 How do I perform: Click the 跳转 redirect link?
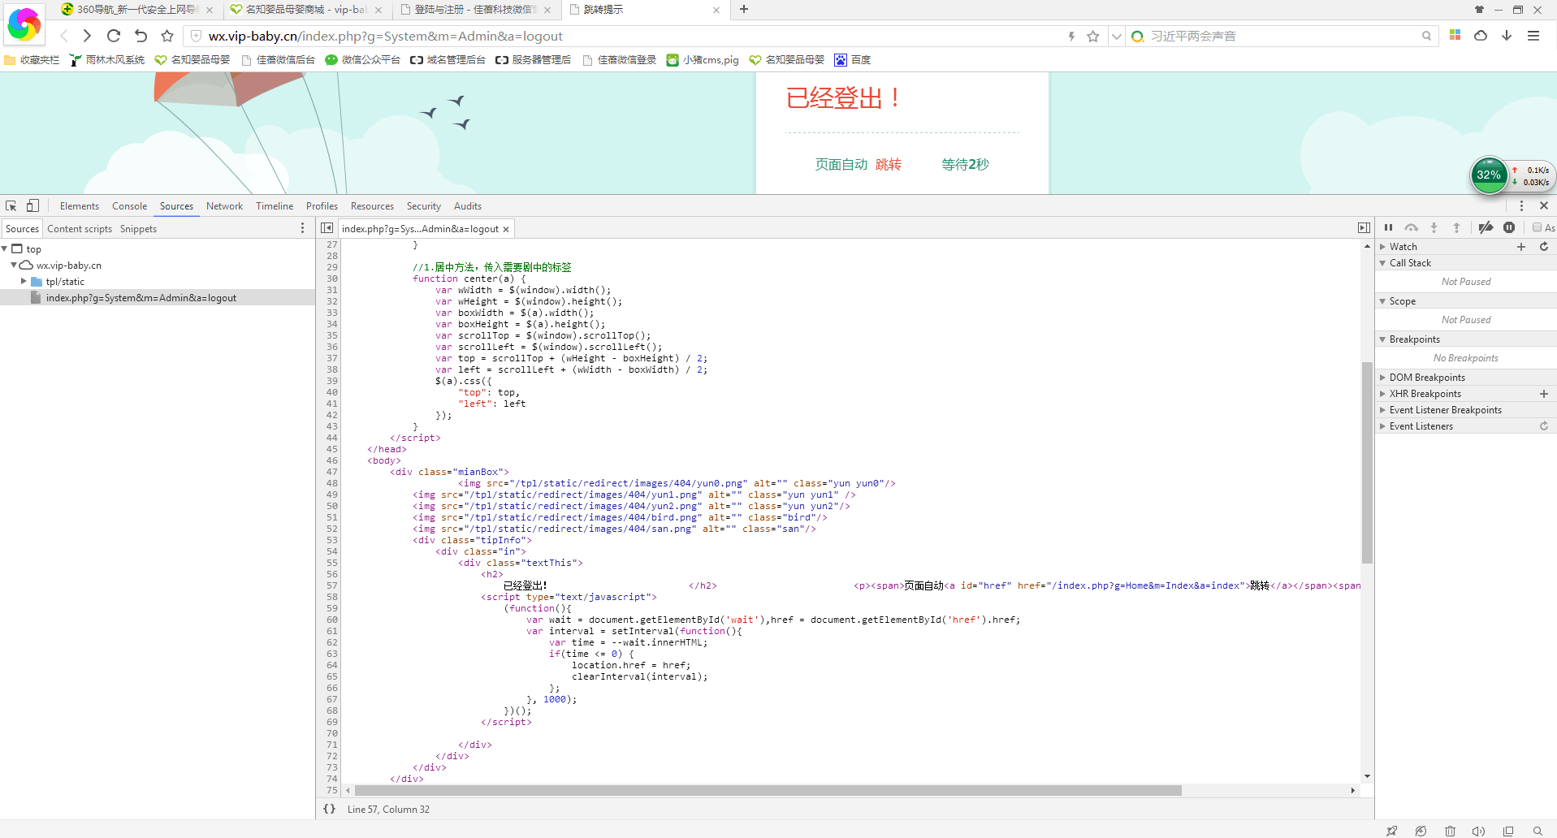[888, 165]
